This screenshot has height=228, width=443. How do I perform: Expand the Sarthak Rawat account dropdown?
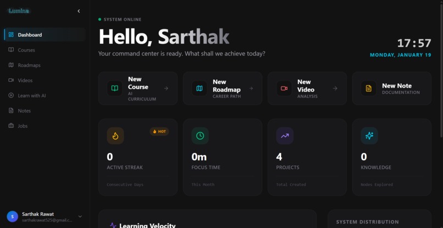pos(80,216)
